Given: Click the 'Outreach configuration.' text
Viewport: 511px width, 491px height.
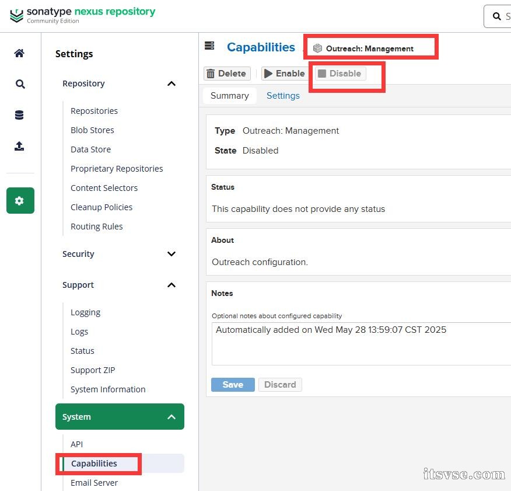Looking at the screenshot, I should (260, 262).
